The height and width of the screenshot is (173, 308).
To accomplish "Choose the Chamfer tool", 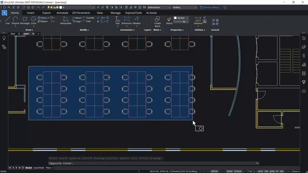I will click(x=89, y=18).
